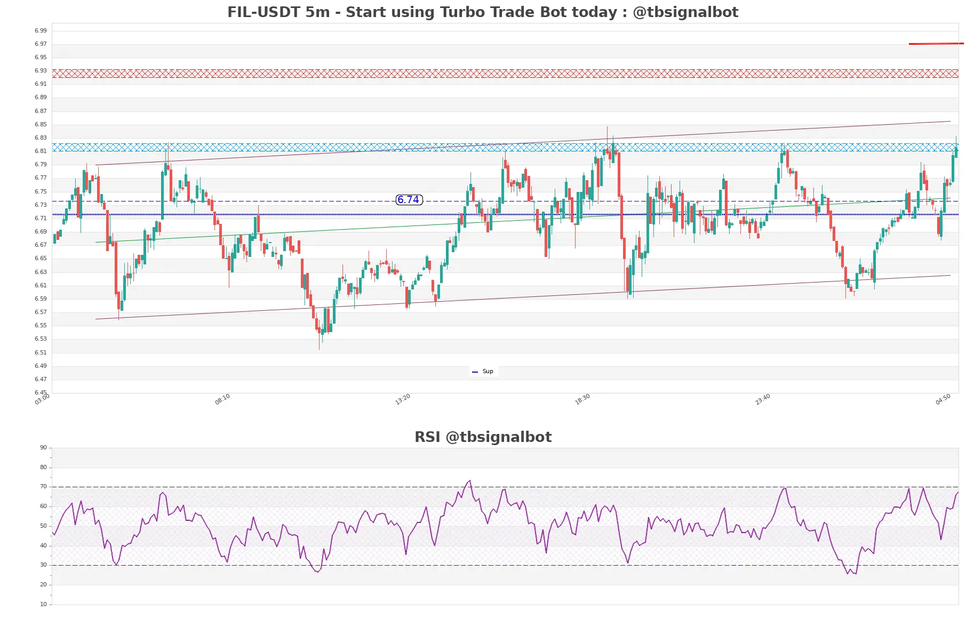Click the 6.73 price axis label
Viewport: 966px width, 644px height.
pyautogui.click(x=41, y=205)
